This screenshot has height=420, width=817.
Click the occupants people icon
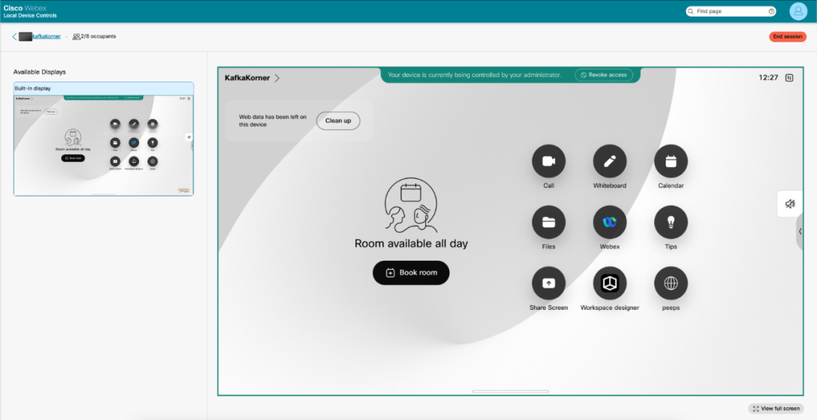[x=76, y=36]
